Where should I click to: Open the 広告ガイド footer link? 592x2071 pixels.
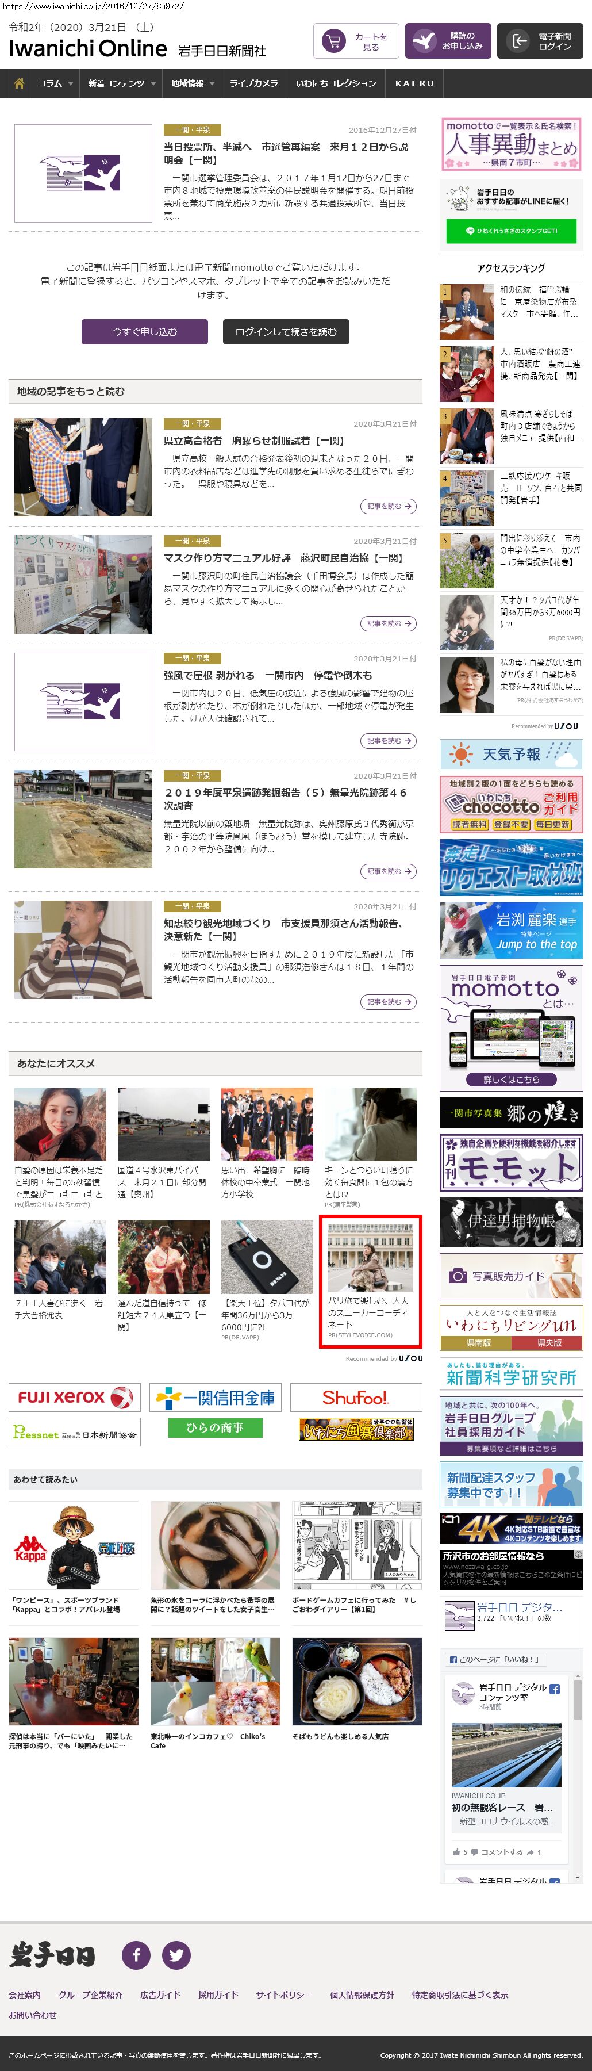click(x=160, y=1995)
